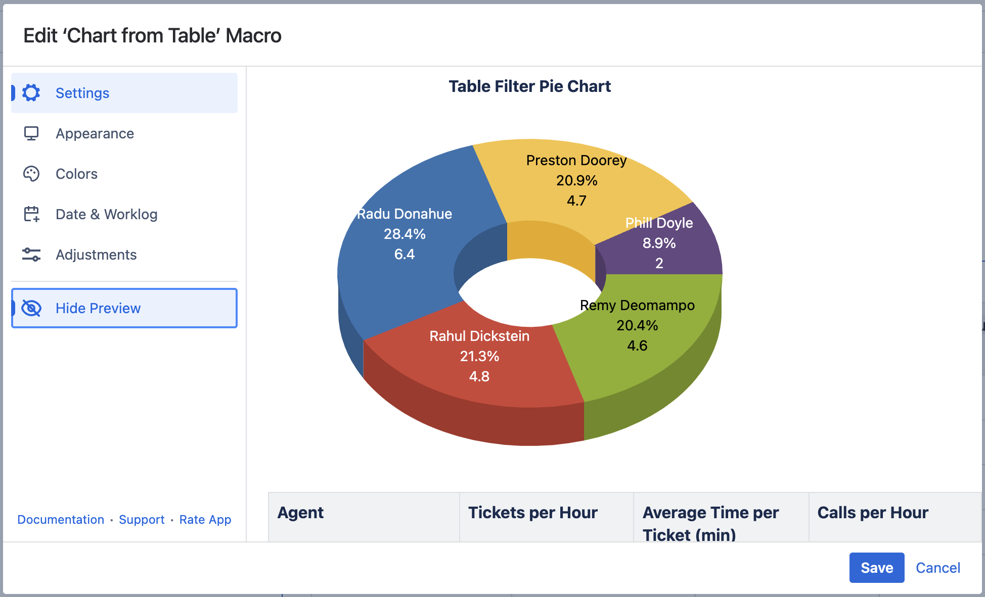Click the Settings gear icon

coord(31,93)
